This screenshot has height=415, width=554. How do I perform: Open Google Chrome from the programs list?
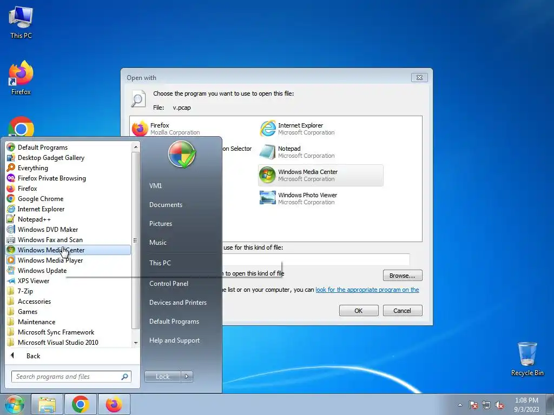click(x=40, y=199)
